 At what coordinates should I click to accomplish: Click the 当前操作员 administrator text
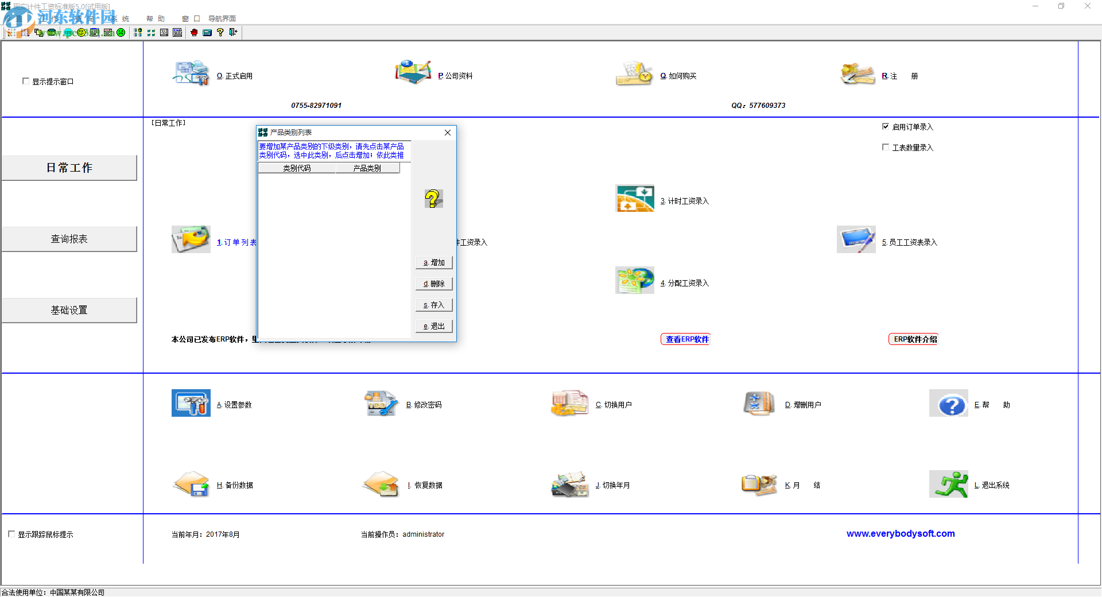(x=402, y=534)
